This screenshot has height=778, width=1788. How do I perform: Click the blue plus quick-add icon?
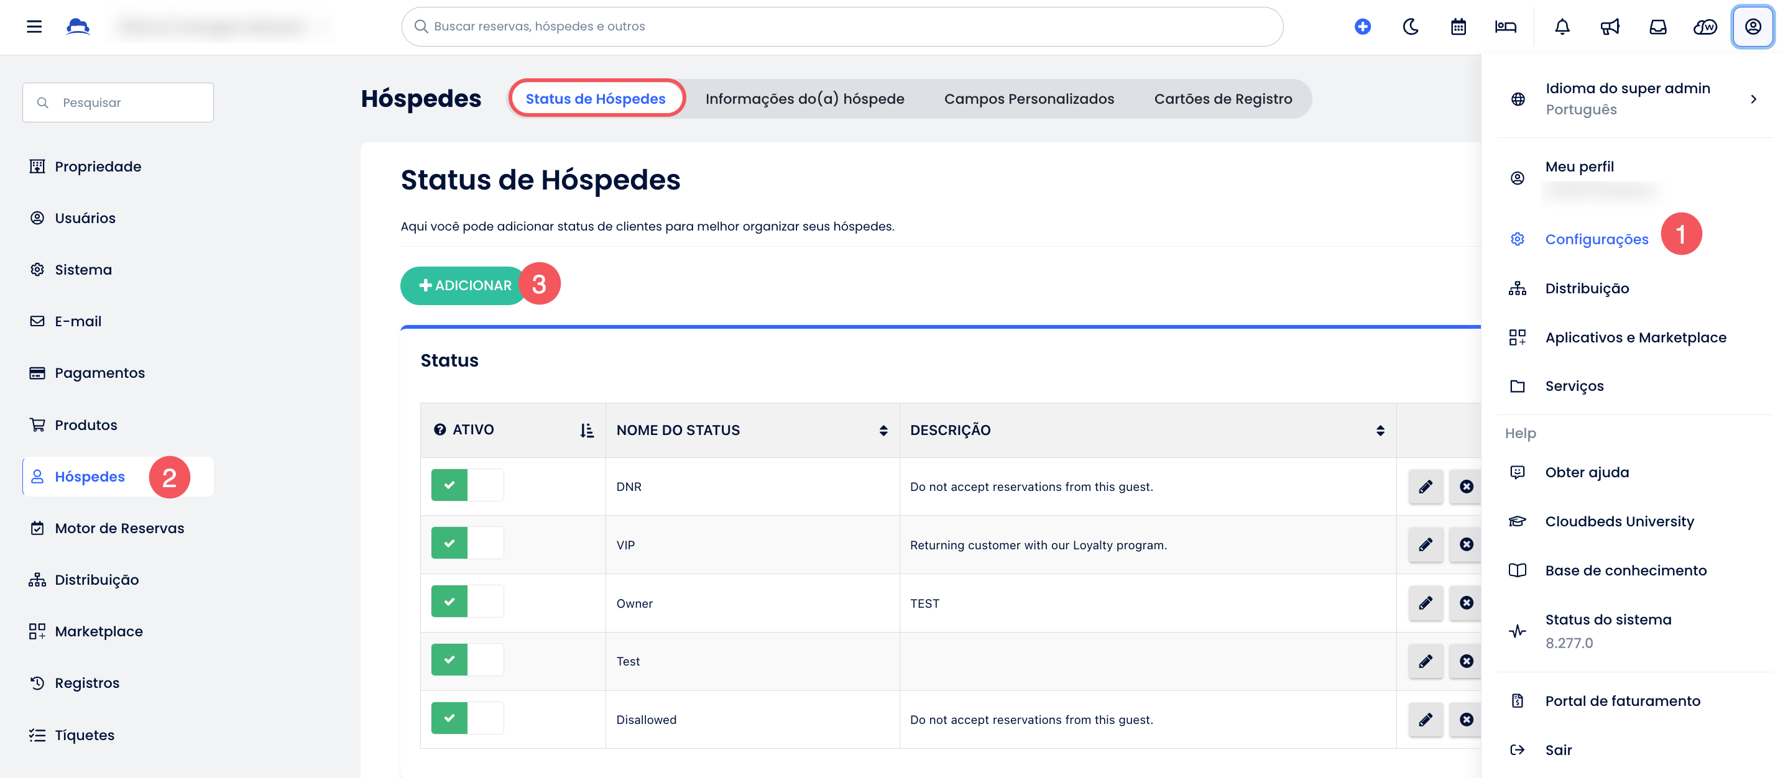click(x=1362, y=26)
